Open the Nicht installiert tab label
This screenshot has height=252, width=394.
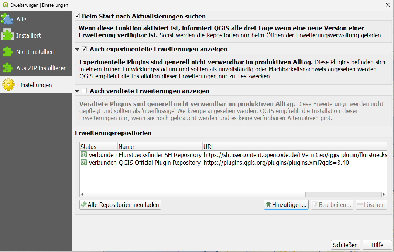click(35, 52)
